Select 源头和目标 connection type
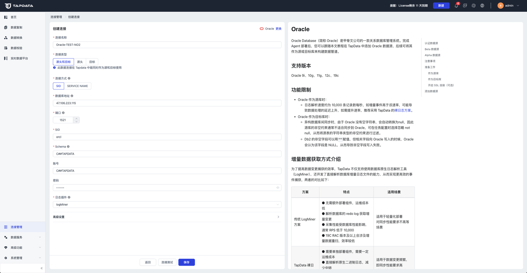 tap(63, 62)
